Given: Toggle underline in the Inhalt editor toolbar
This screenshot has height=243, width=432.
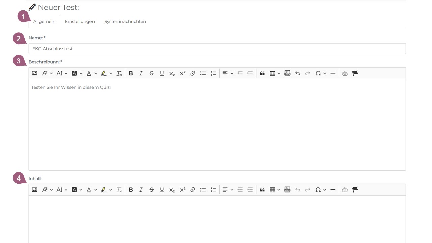Looking at the screenshot, I should pos(162,190).
